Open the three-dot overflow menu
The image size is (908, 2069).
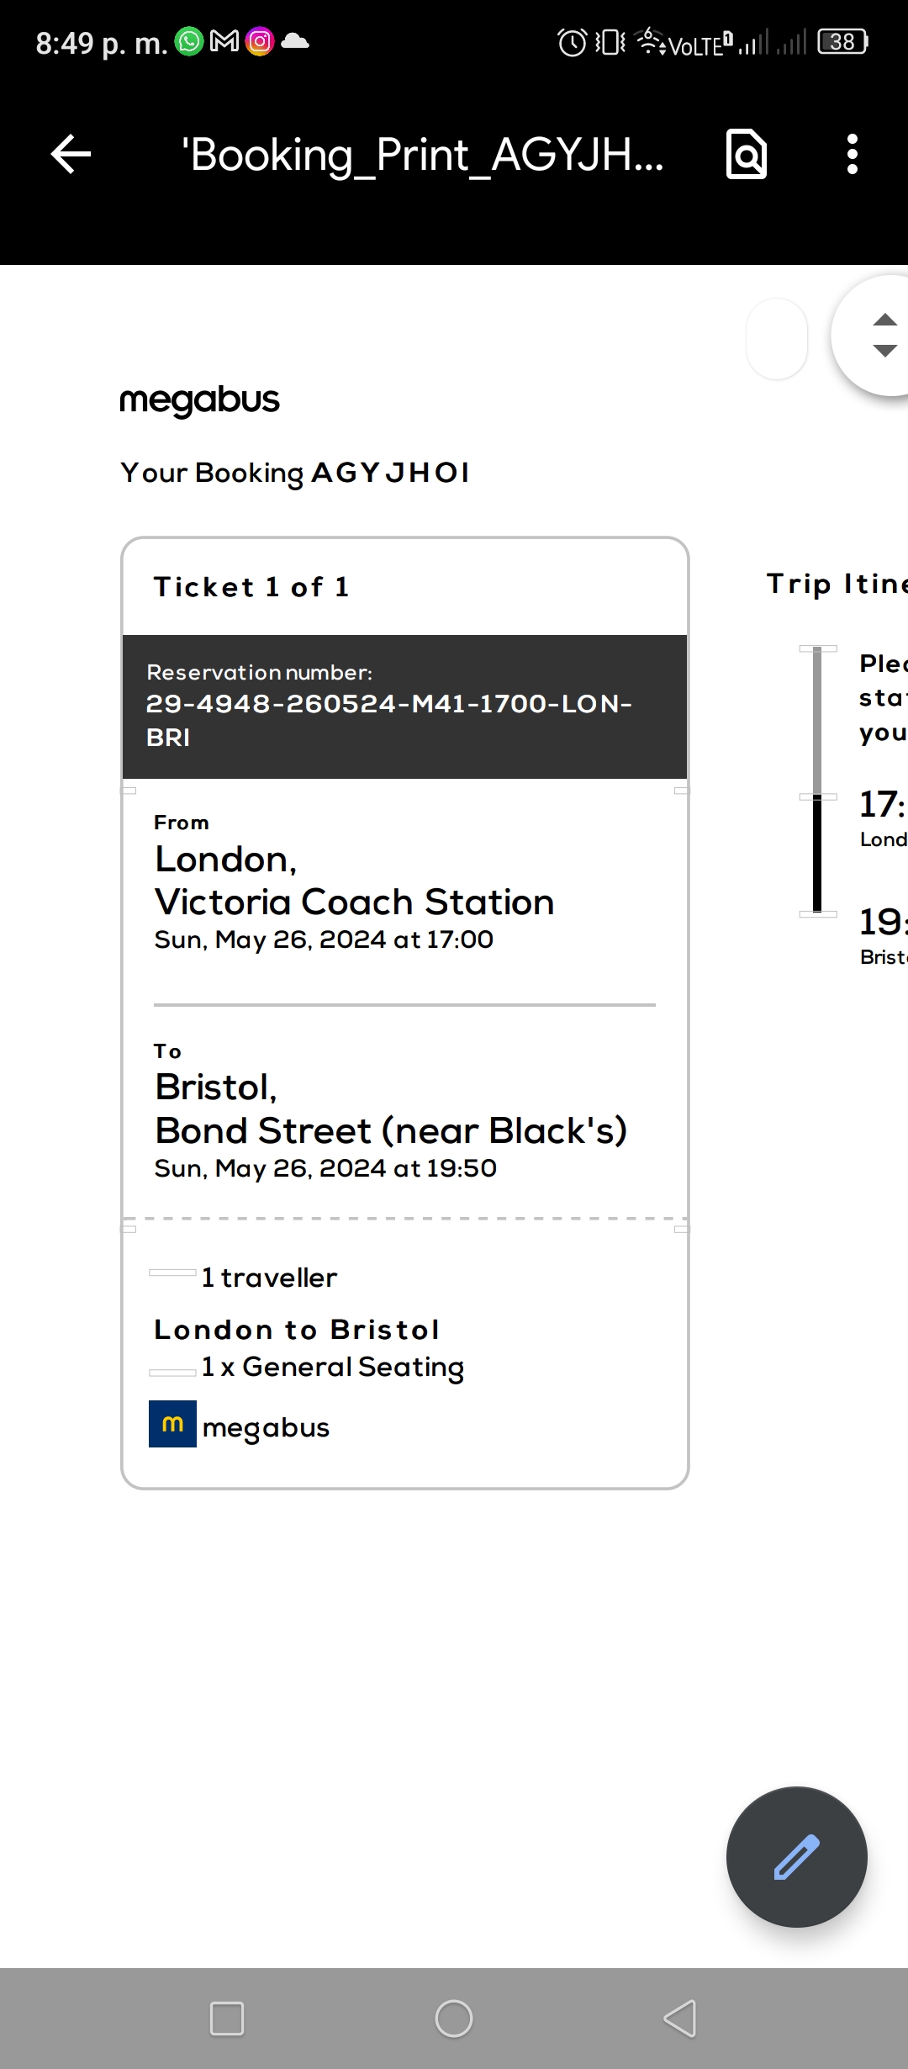(x=853, y=155)
